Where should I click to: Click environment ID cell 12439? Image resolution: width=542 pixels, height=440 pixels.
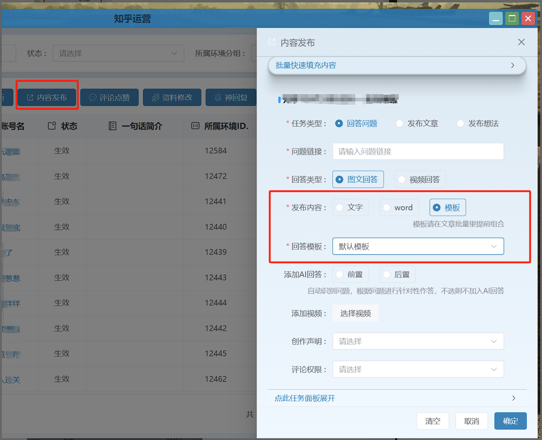tap(216, 252)
